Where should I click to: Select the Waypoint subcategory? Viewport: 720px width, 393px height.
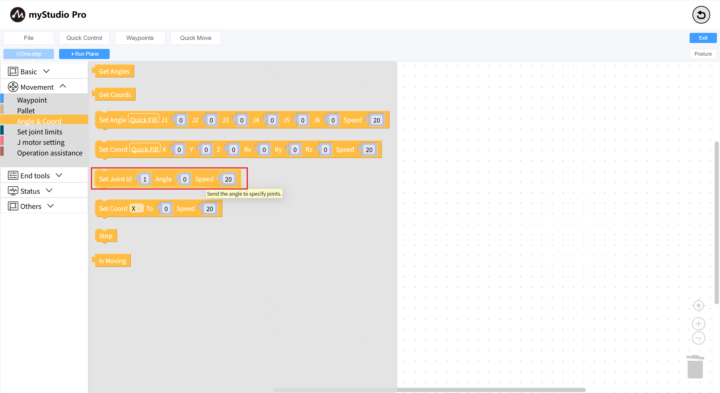pos(32,100)
